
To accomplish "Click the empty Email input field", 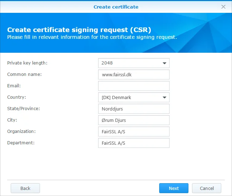I will tap(134, 86).
